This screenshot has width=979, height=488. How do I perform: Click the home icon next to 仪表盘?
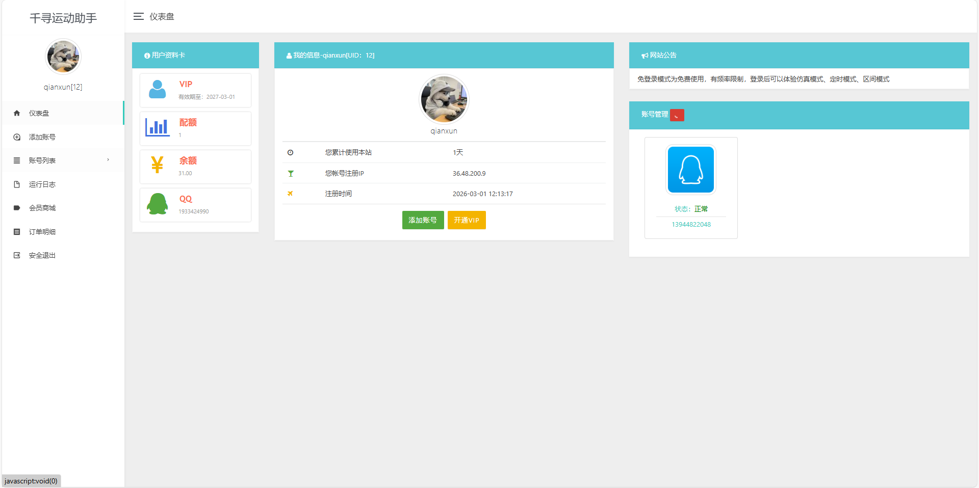pos(17,113)
